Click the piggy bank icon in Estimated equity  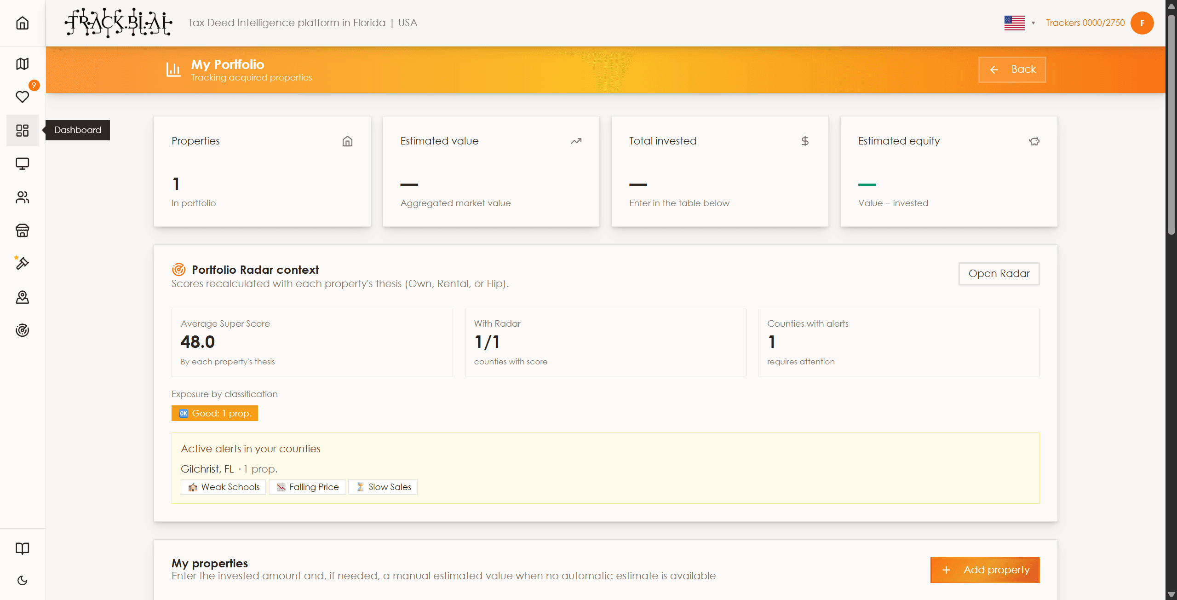tap(1034, 141)
